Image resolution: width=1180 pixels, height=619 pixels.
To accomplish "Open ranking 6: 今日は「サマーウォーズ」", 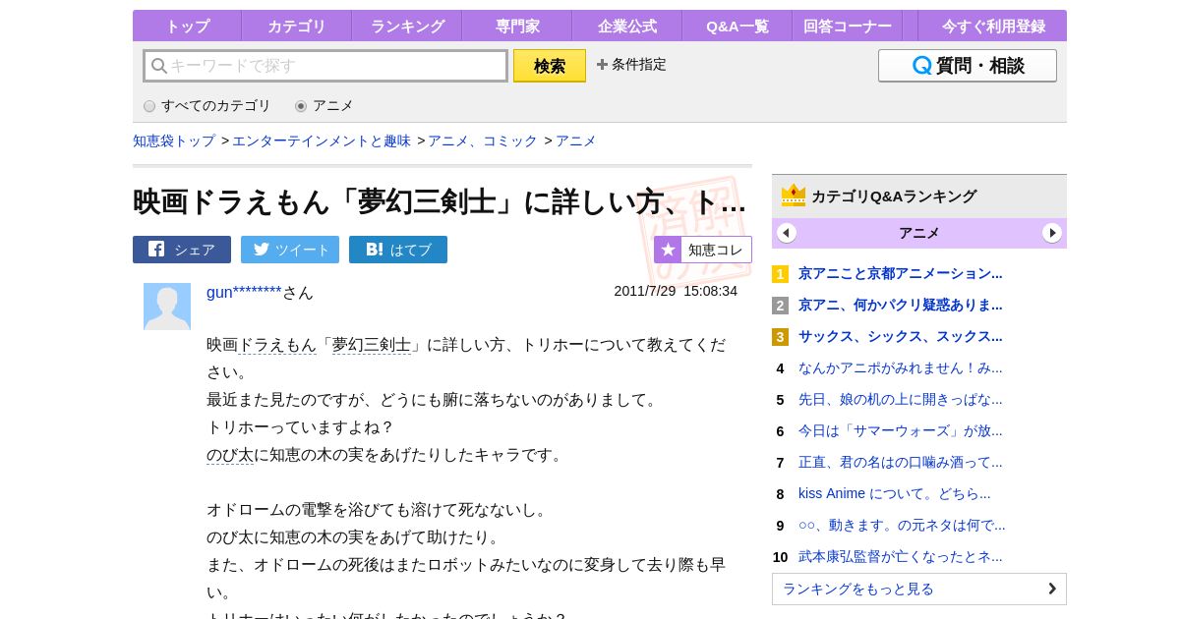I will [901, 430].
